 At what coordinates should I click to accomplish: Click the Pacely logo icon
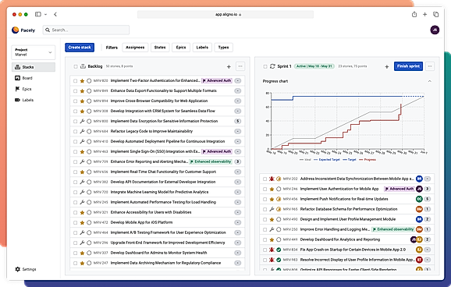pos(16,30)
